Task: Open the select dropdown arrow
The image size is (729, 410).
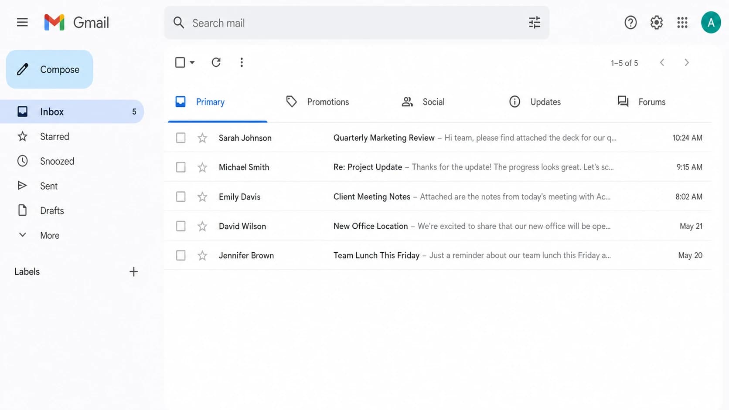Action: pyautogui.click(x=192, y=62)
